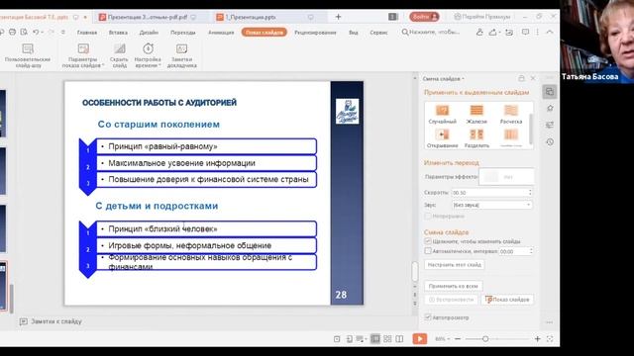The width and height of the screenshot is (634, 356).
Task: Select the Расческа transition effect
Action: point(511,115)
